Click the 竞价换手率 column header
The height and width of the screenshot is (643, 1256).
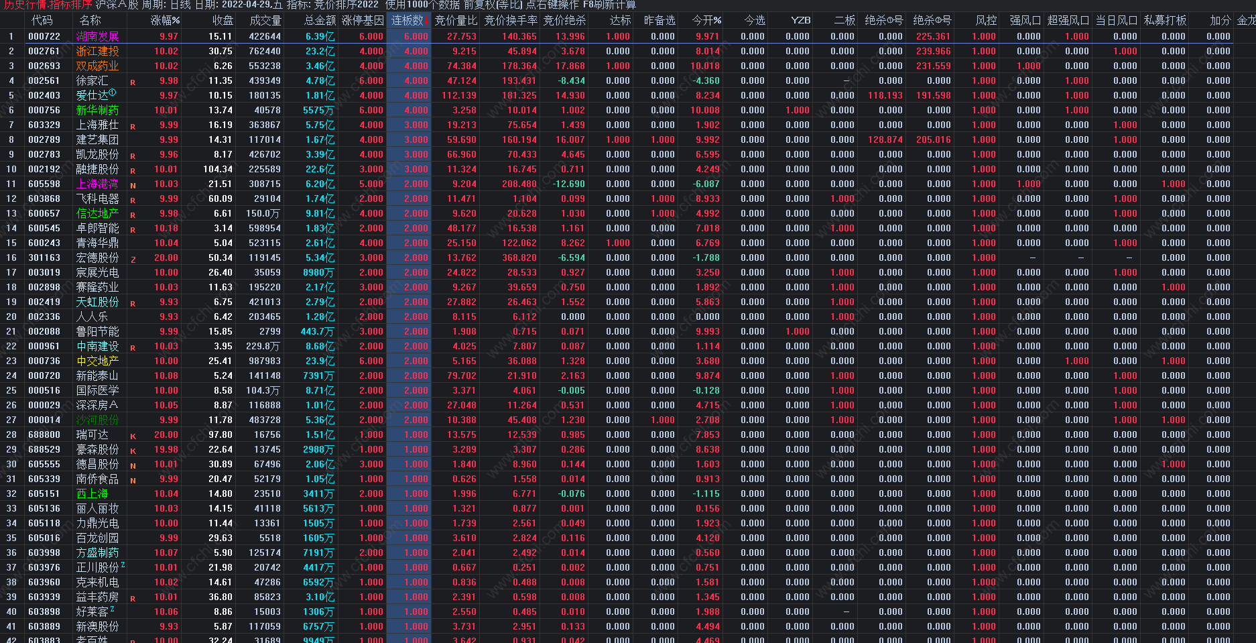tap(511, 20)
